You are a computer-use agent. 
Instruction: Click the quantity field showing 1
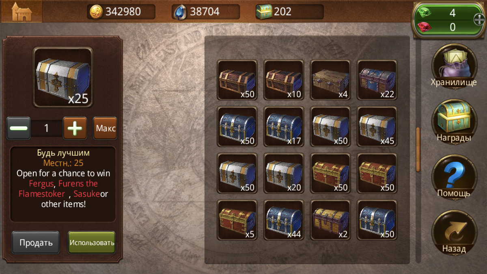(x=47, y=128)
